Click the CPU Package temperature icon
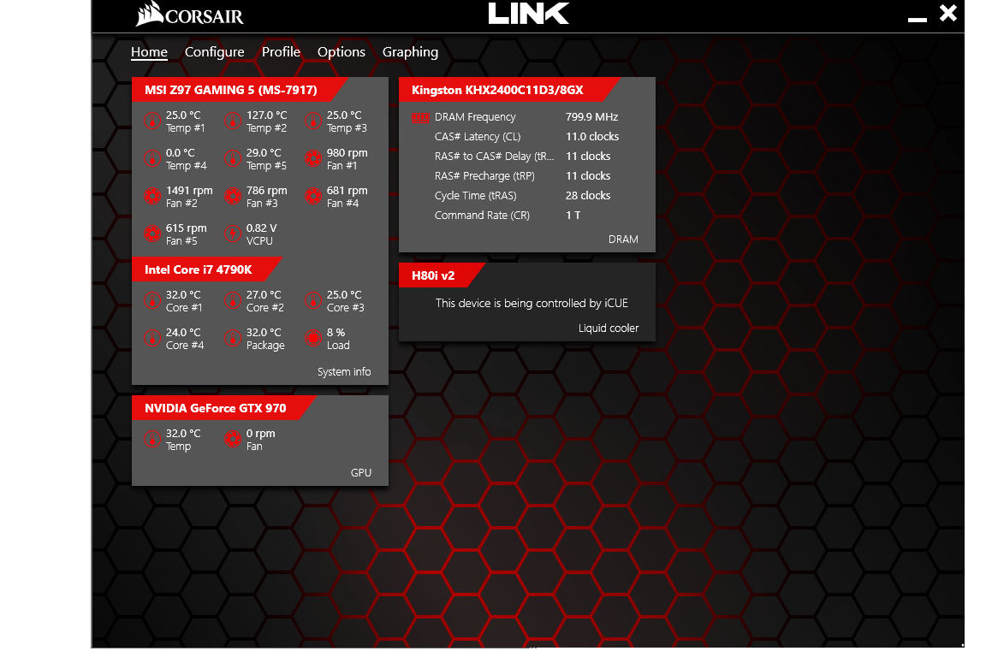Image resolution: width=986 pixels, height=651 pixels. point(233,338)
